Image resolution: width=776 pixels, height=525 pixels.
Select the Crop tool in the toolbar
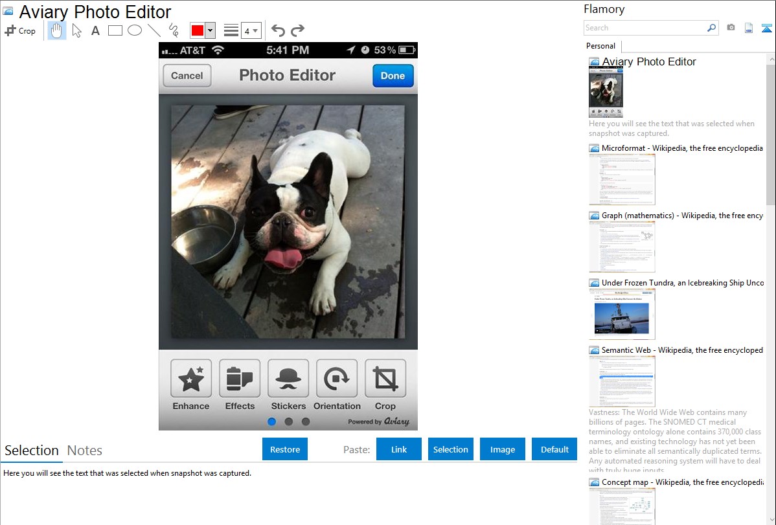point(20,30)
